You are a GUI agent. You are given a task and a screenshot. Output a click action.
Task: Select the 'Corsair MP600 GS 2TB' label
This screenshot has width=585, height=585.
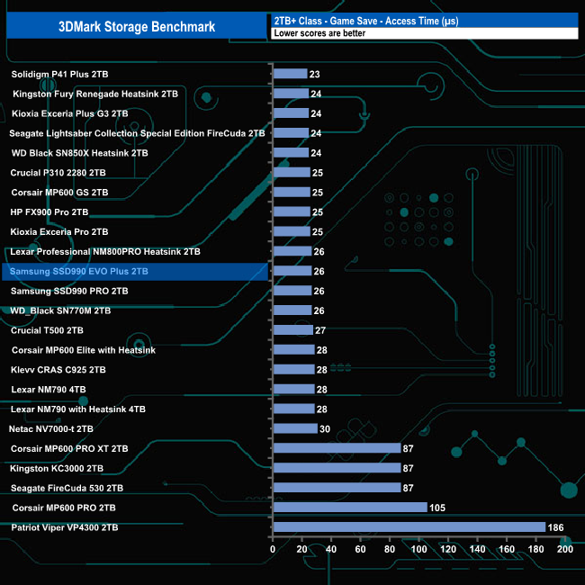pyautogui.click(x=59, y=192)
